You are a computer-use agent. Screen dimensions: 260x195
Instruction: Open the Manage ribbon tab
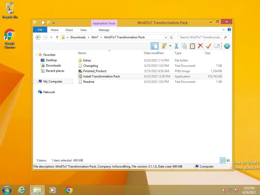(104, 30)
